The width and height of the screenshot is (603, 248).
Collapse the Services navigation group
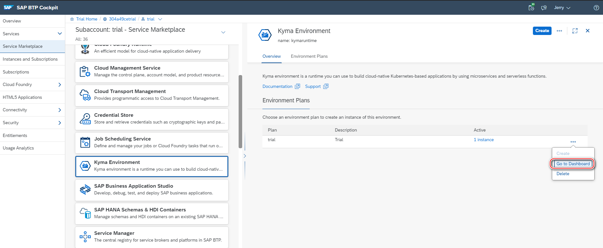(x=59, y=34)
